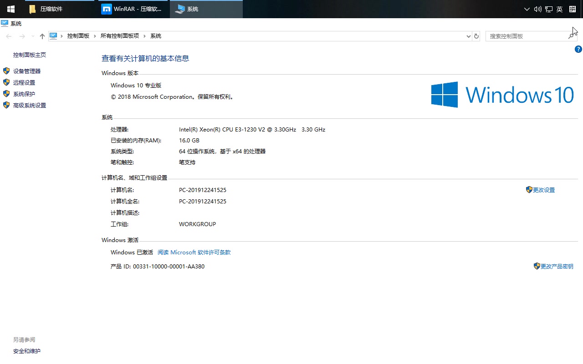Screen dimensions: 583x364
Task: Expand hidden tray icons with the chevron
Action: 527,9
